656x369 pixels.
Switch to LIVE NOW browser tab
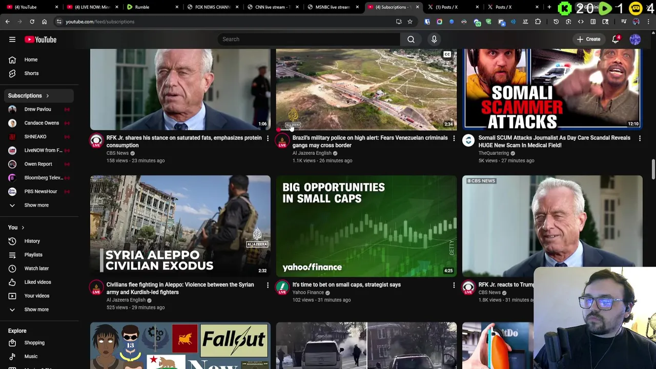92,7
